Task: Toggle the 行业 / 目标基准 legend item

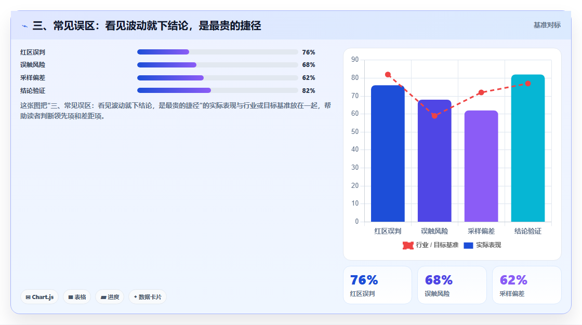Action: coord(431,245)
